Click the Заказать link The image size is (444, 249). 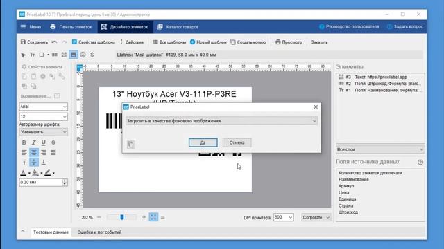tap(319, 42)
